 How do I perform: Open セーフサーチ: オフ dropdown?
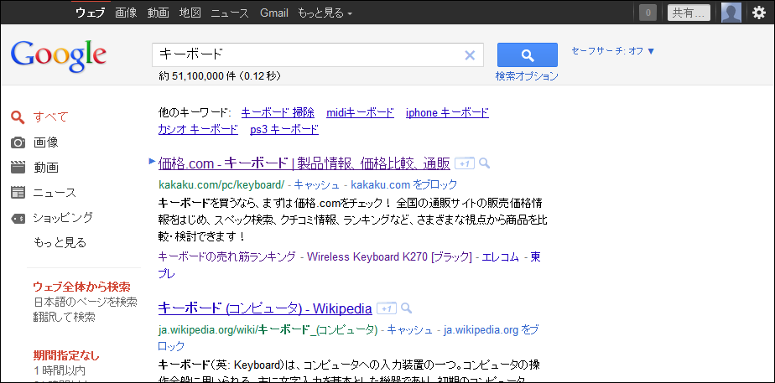pyautogui.click(x=613, y=51)
